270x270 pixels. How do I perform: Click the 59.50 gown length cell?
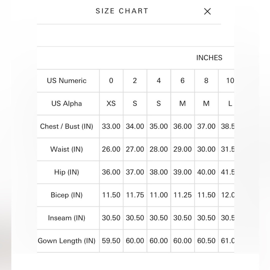[x=111, y=241]
